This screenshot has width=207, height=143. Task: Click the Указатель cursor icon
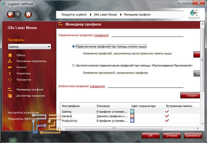[x=10, y=74]
